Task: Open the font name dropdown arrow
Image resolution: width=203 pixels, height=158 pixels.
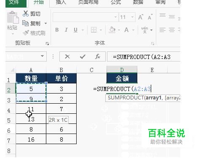Action: [115, 17]
